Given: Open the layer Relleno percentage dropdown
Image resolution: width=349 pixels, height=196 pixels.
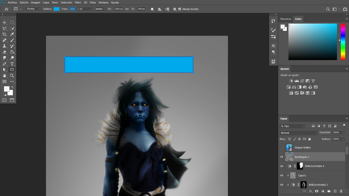Looking at the screenshot, I should 344,139.
